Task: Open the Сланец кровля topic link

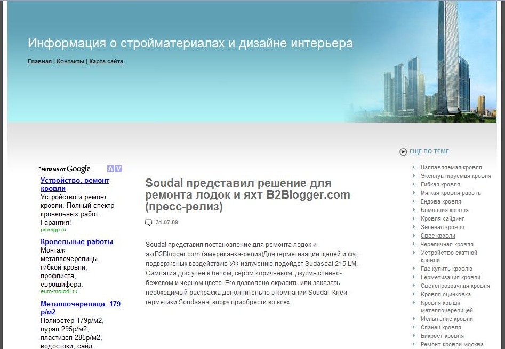Action: [x=441, y=327]
